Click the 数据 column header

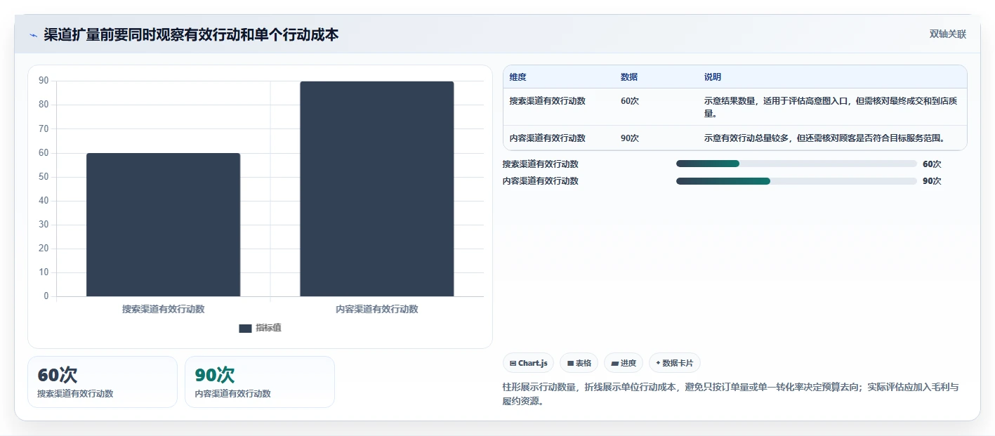[629, 77]
